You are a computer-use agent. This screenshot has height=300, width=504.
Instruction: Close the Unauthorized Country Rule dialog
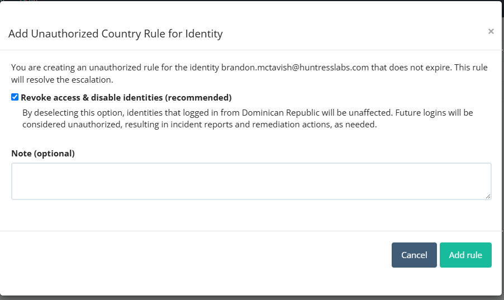tap(491, 31)
